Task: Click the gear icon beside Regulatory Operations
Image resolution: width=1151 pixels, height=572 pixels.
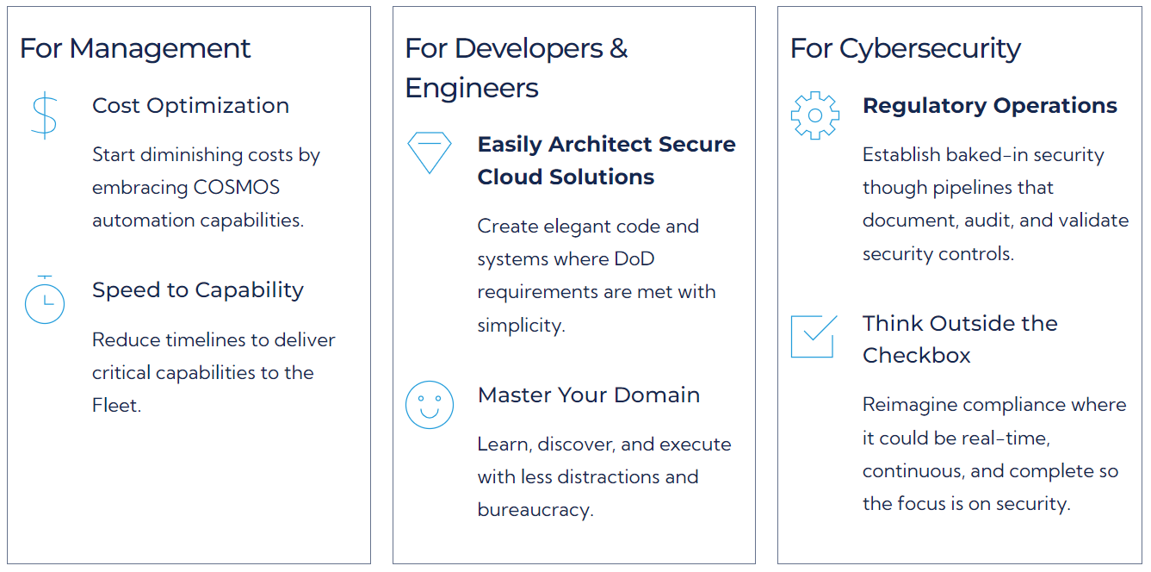Action: click(814, 115)
